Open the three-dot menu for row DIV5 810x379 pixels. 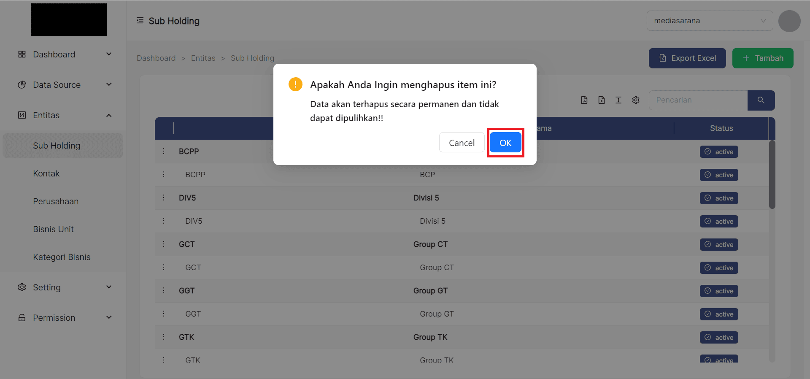164,198
